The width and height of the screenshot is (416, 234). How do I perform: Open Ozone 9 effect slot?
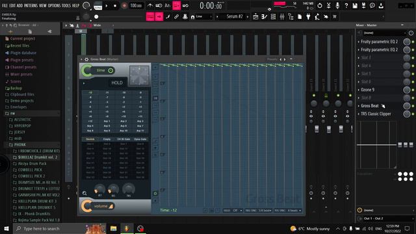click(367, 90)
